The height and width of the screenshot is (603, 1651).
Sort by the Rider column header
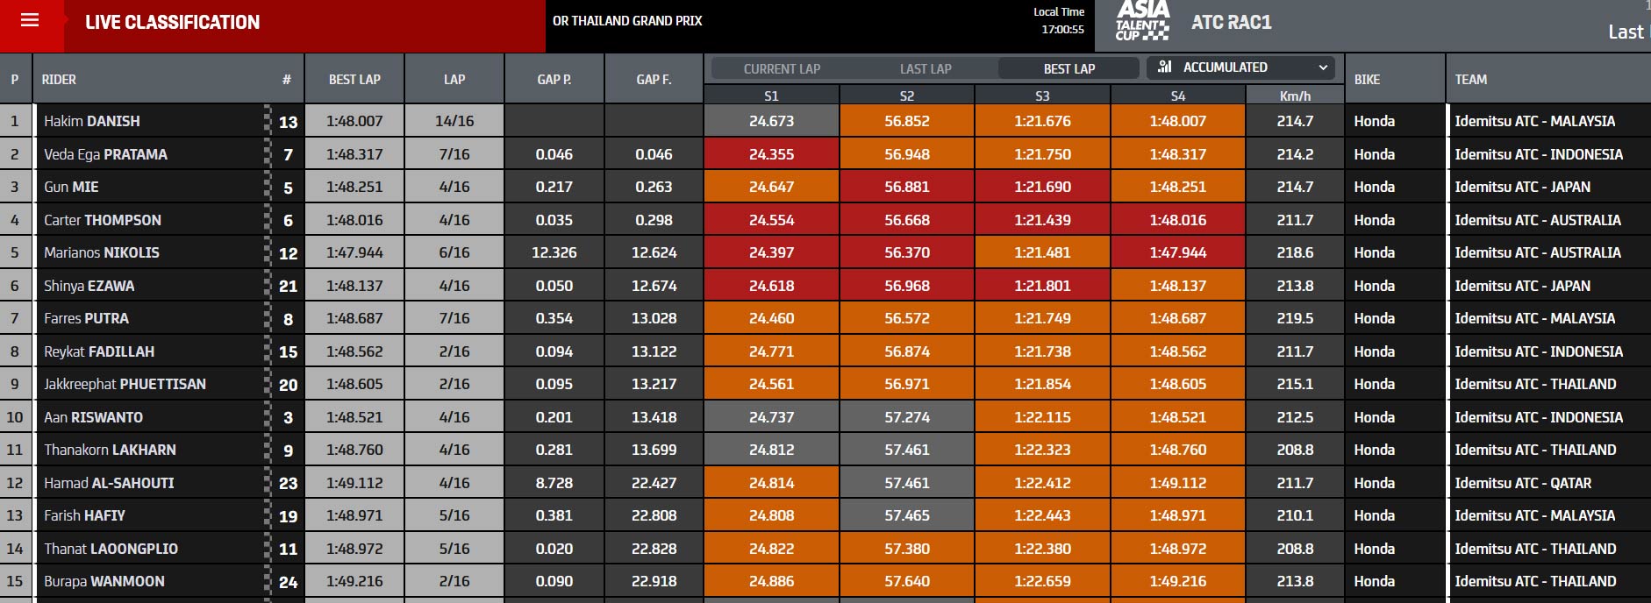click(x=60, y=80)
